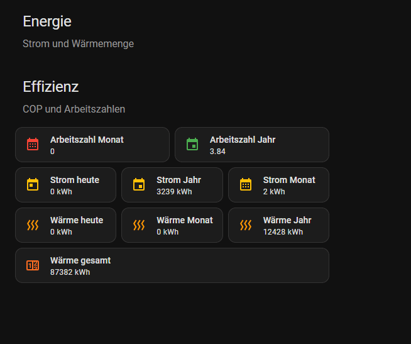Click the heat waves icon for Wärme Monat
The image size is (411, 344).
pos(139,225)
